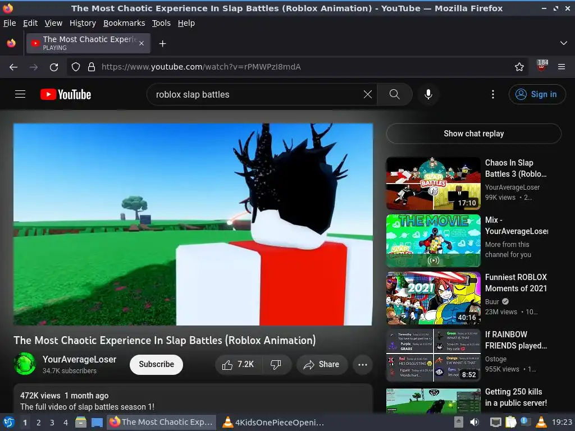This screenshot has width=575, height=431.
Task: Open clipboard manager tray icon
Action: point(510,422)
